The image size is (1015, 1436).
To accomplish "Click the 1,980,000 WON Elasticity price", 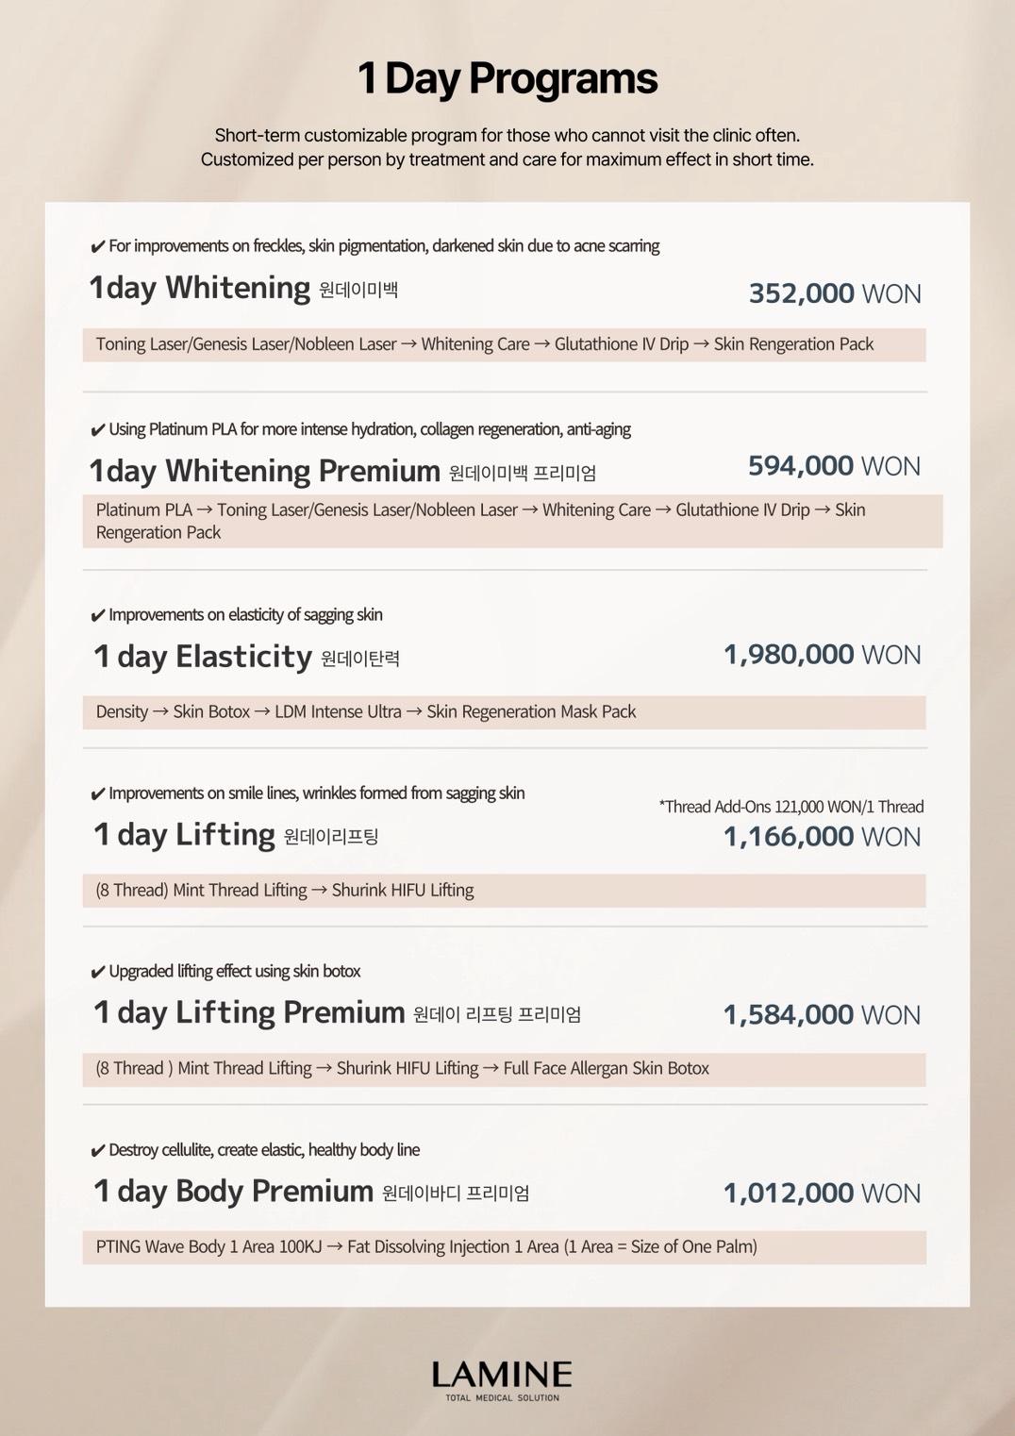I will pyautogui.click(x=822, y=655).
